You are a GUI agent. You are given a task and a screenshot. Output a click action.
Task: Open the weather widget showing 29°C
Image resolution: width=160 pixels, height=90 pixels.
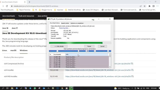pyautogui.click(x=122, y=88)
